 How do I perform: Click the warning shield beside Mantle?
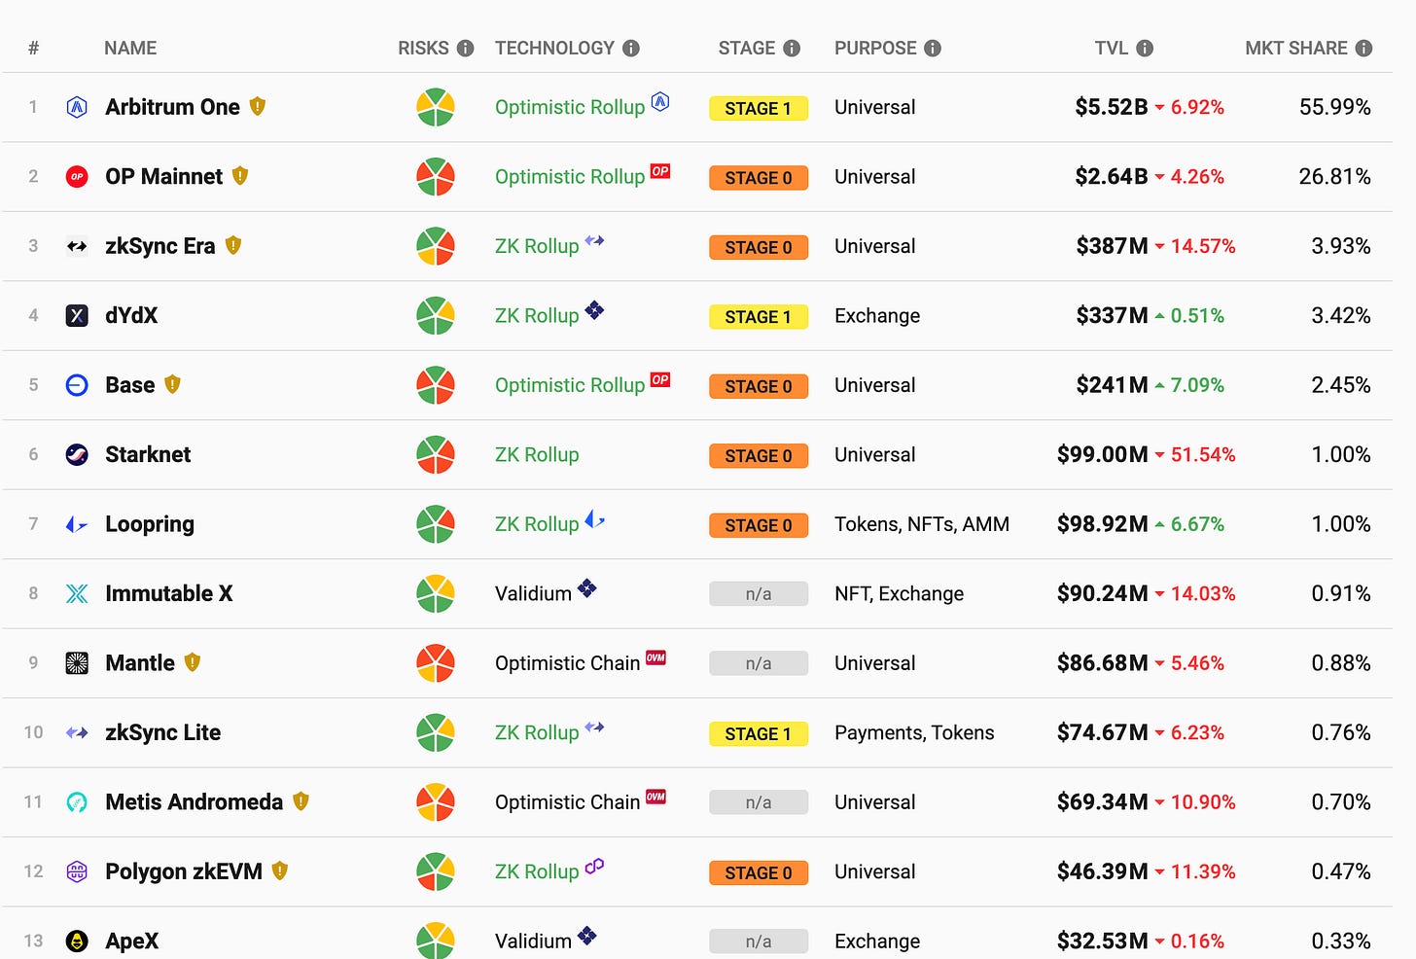click(193, 662)
